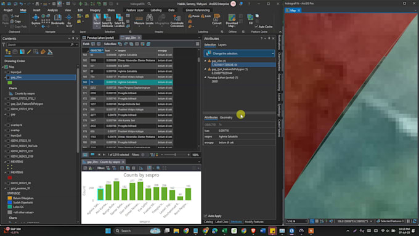Toggle visibility of overlap1k layer

pos(8,125)
